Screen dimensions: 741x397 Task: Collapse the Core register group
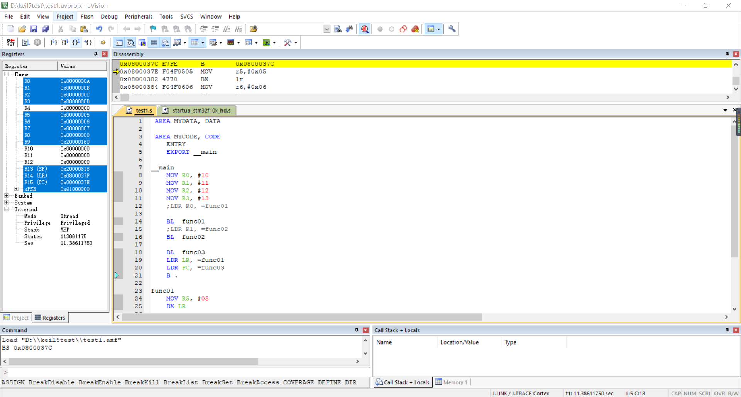pyautogui.click(x=7, y=74)
